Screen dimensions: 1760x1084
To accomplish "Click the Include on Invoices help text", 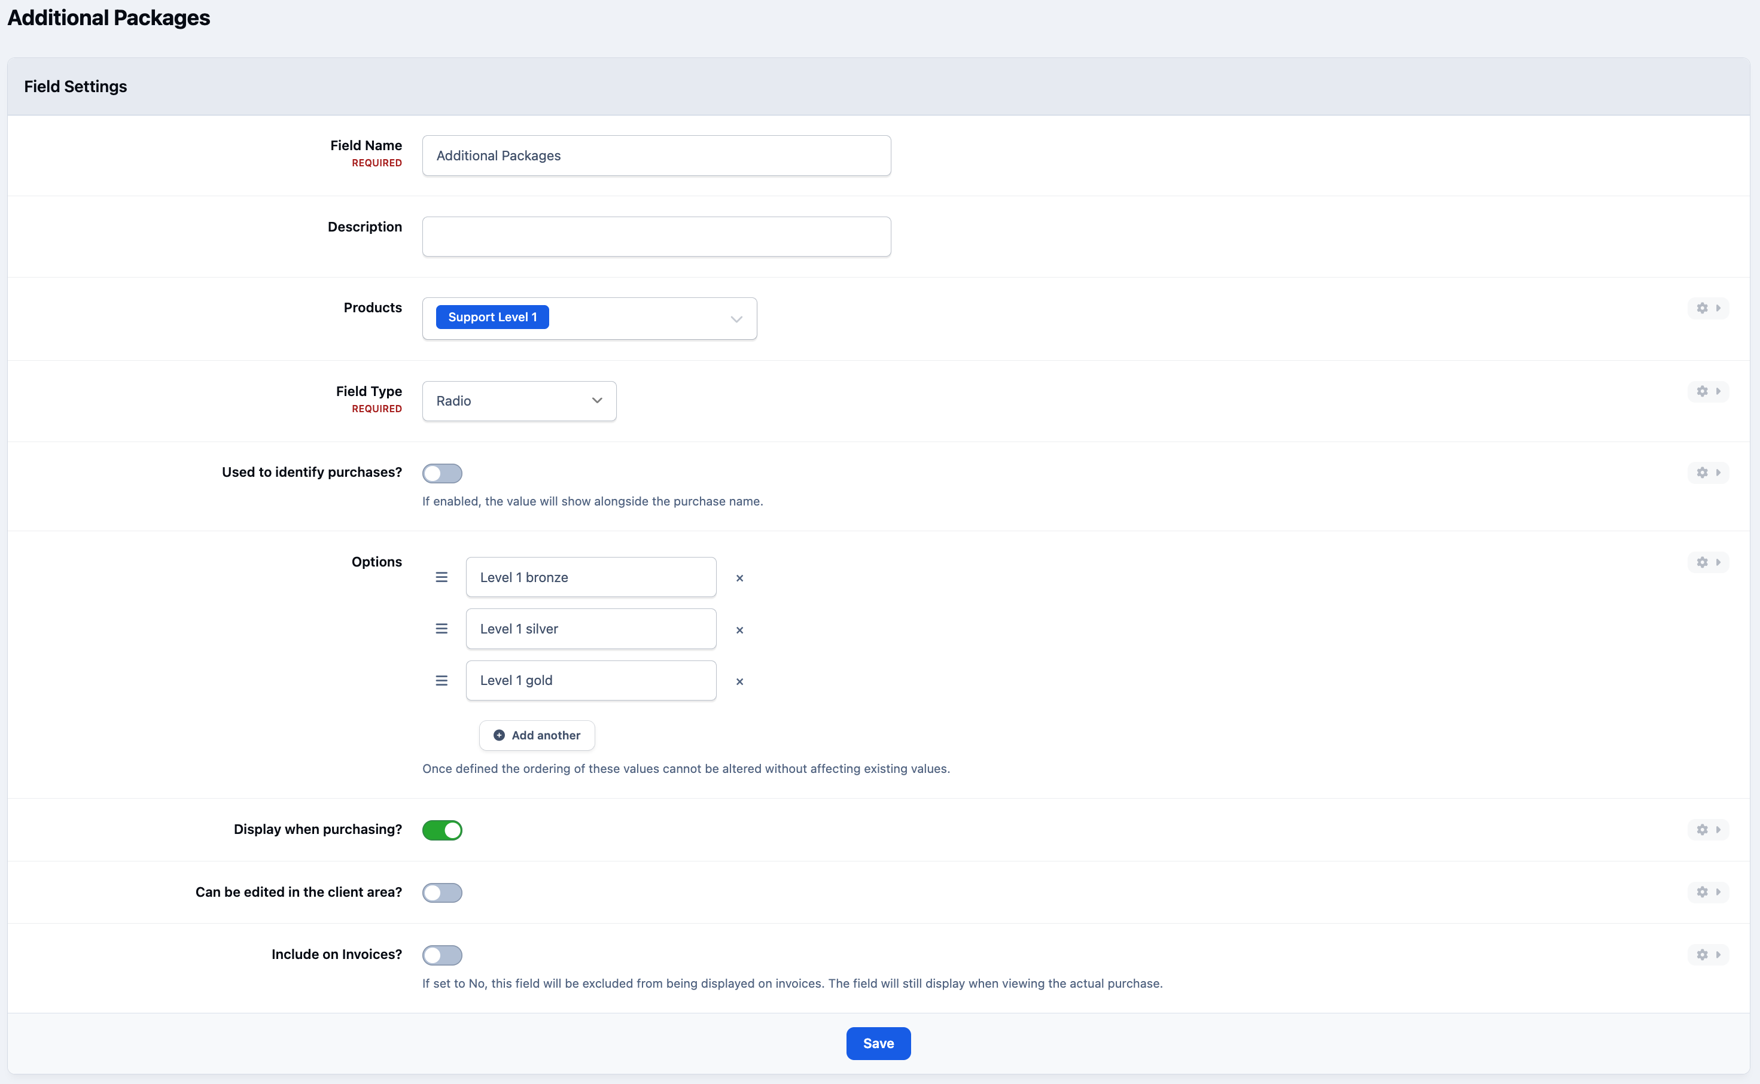I will coord(792,983).
